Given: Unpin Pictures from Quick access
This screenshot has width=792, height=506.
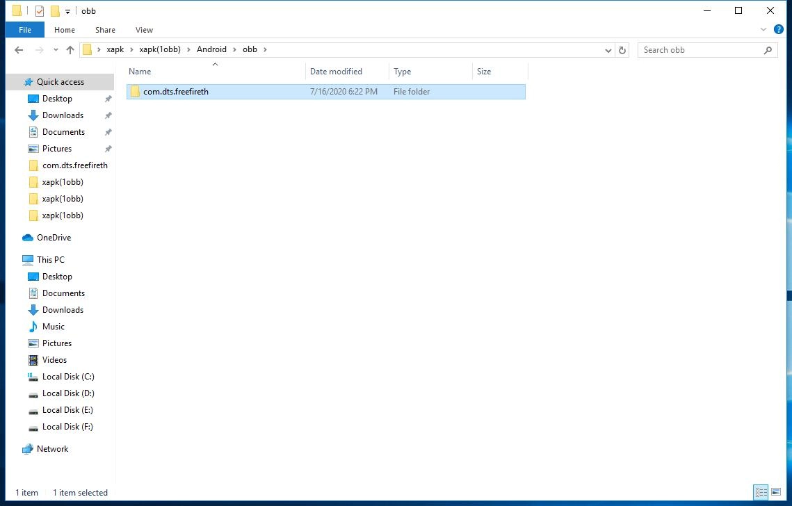Looking at the screenshot, I should tap(108, 148).
